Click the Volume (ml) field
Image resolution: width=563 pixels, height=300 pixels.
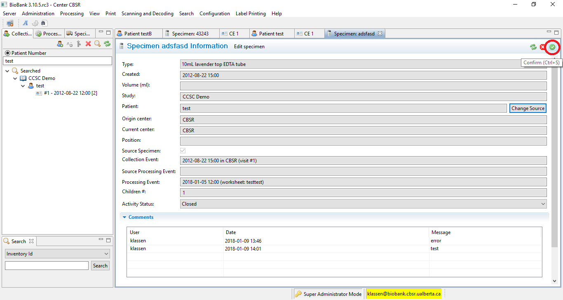click(x=364, y=86)
